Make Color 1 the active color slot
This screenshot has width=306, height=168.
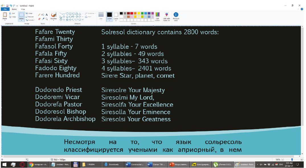coord(109,16)
